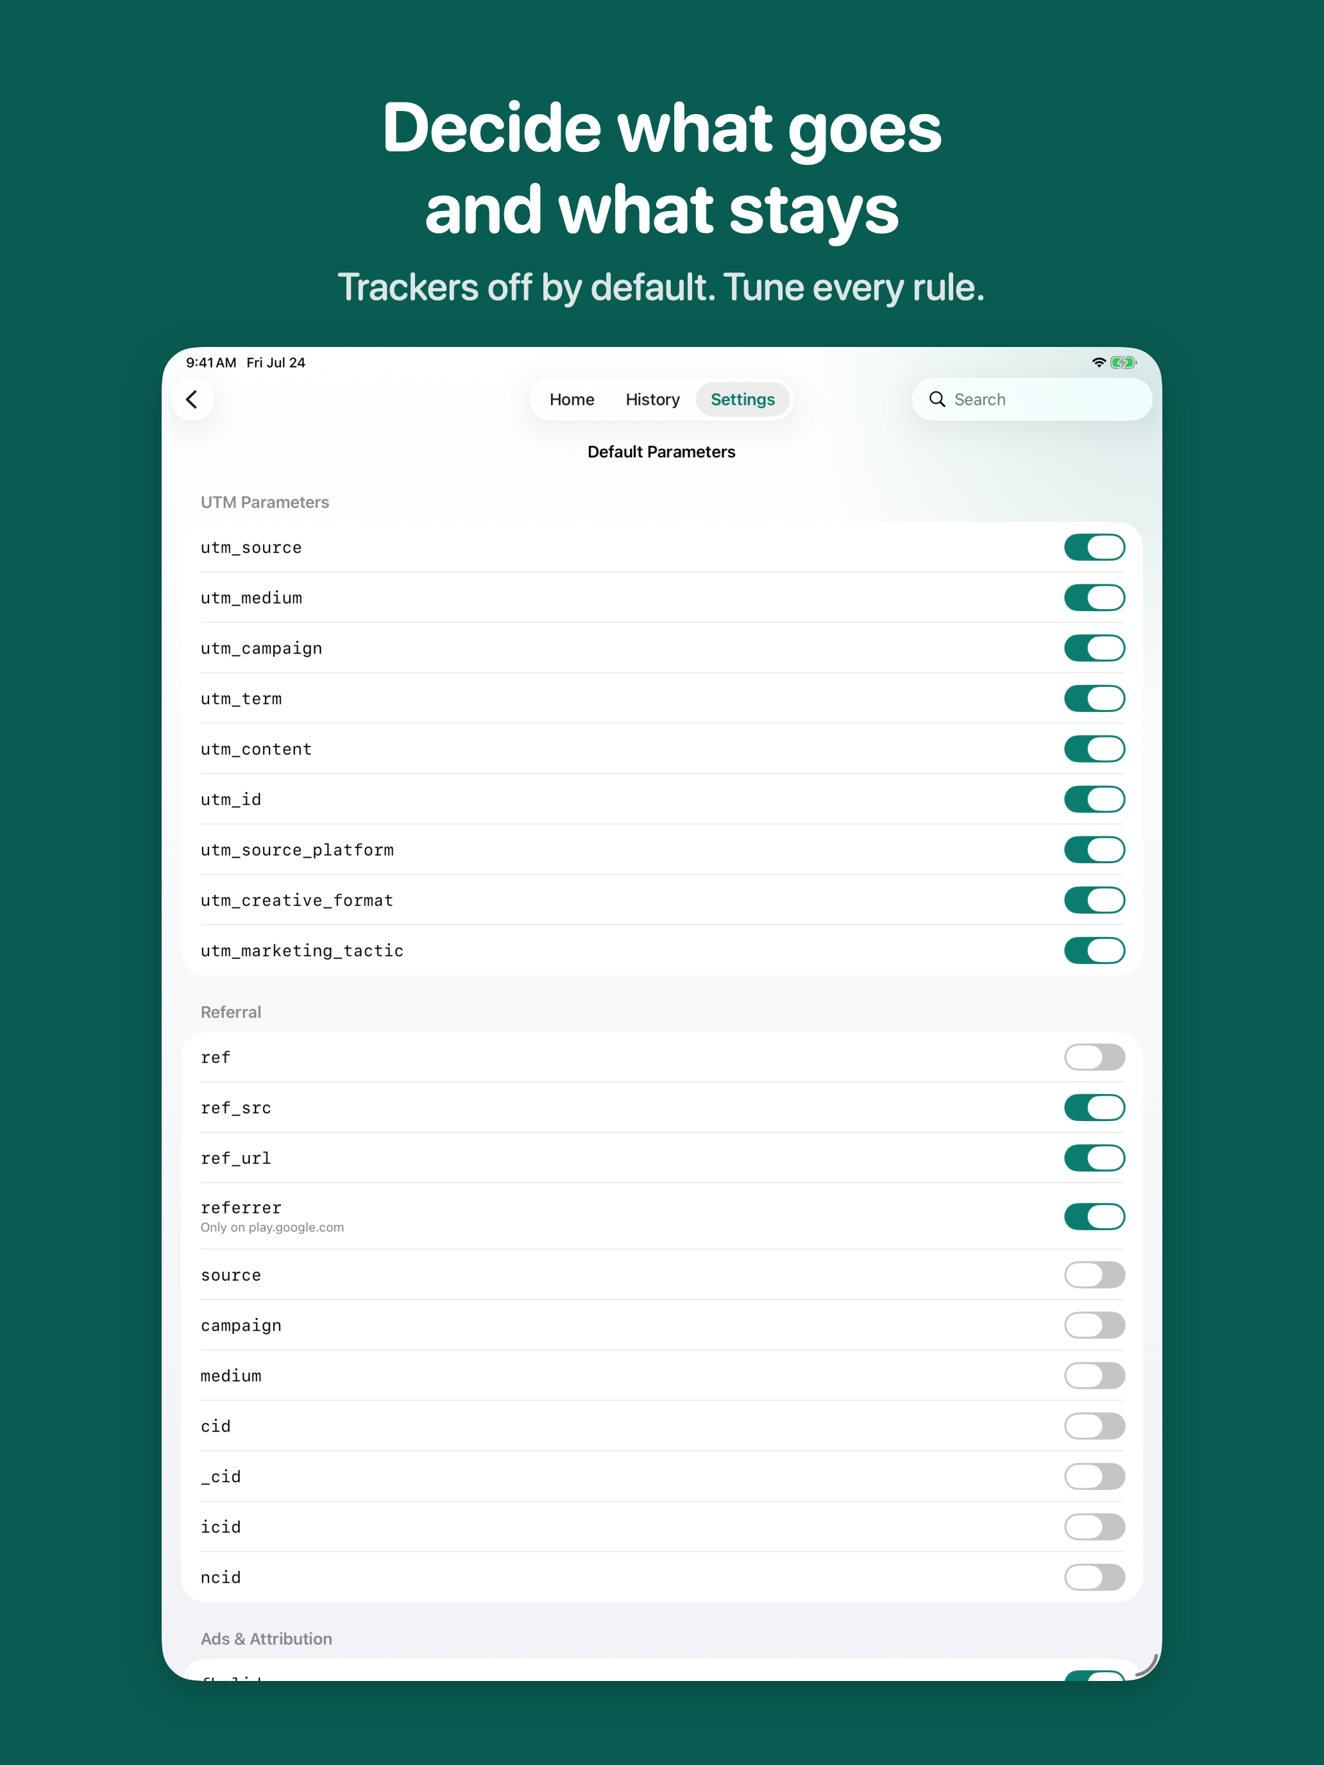Click the utm_campaign label text
1324x1765 pixels.
point(262,648)
